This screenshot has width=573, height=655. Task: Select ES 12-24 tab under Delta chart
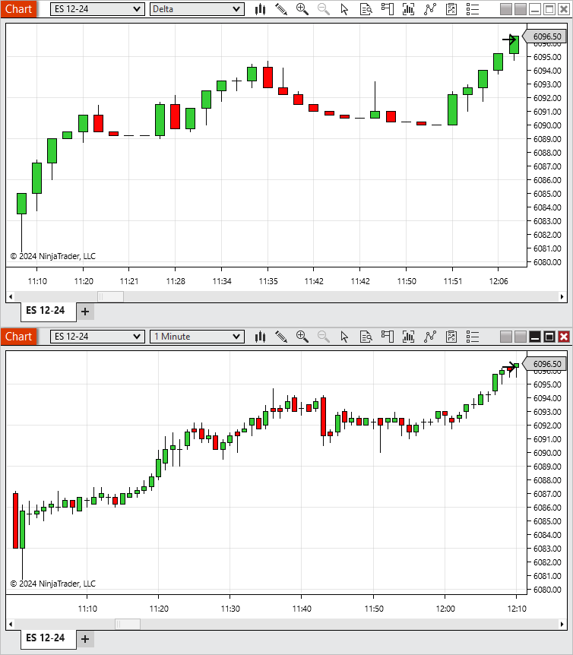click(x=45, y=311)
